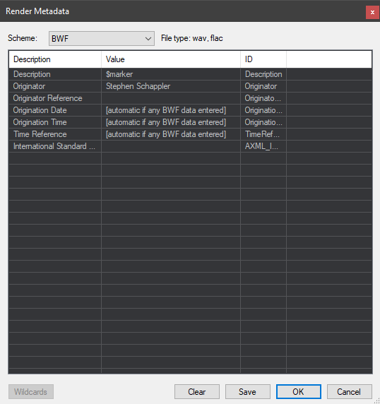Select the $marker value cell
Viewport: 380px width, 404px height.
pos(171,74)
